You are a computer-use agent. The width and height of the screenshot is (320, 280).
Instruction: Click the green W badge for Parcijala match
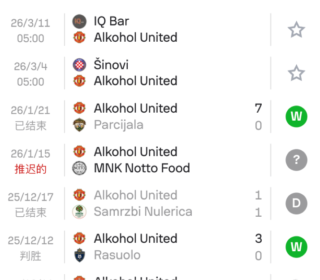click(x=296, y=117)
